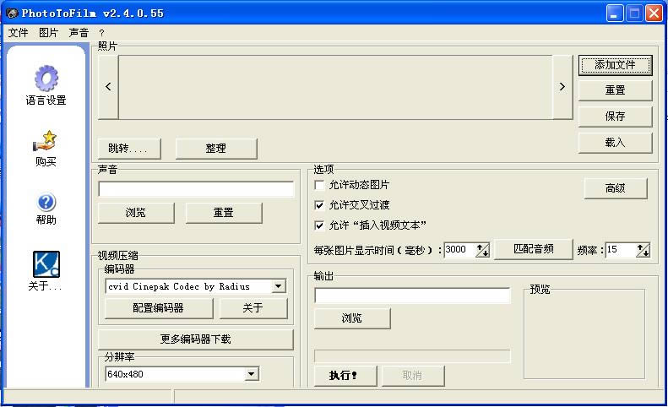
Task: Adjust the 频率 15 spinner arrows
Action: click(644, 250)
